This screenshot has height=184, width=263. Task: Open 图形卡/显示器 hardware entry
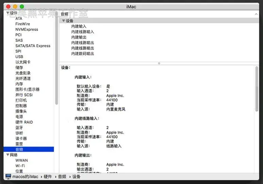click(x=27, y=89)
